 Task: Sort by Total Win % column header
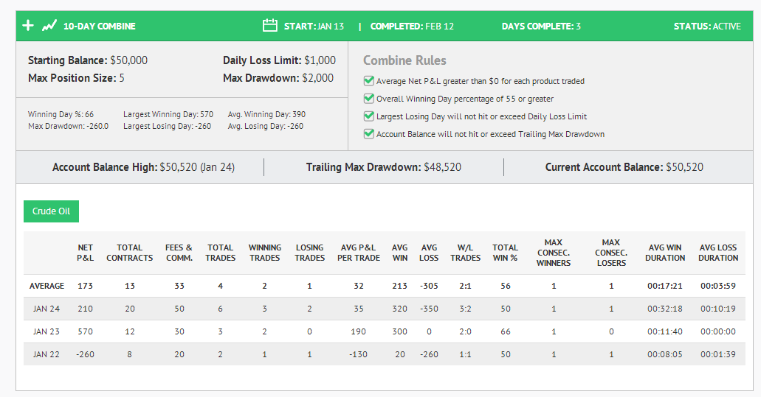point(505,253)
